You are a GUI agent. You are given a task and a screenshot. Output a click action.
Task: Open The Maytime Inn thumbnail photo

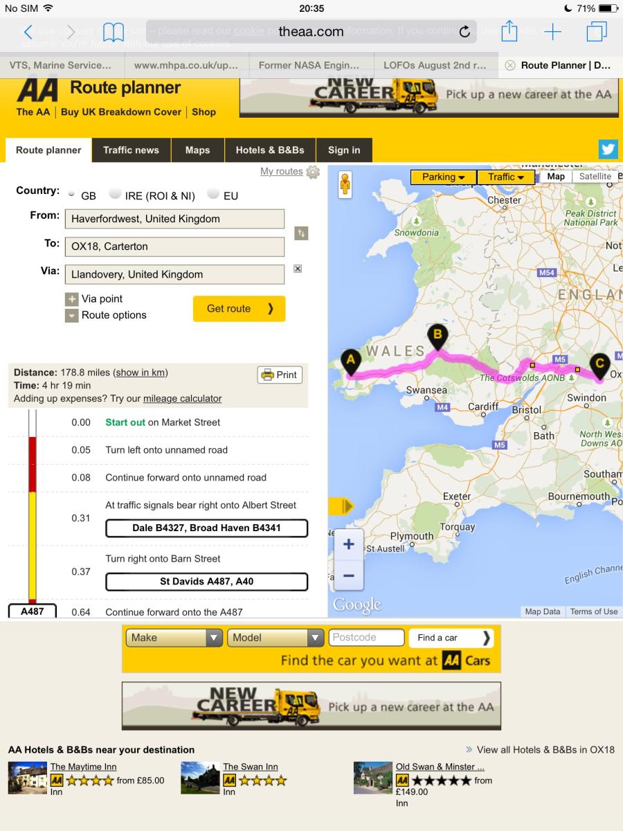28,778
